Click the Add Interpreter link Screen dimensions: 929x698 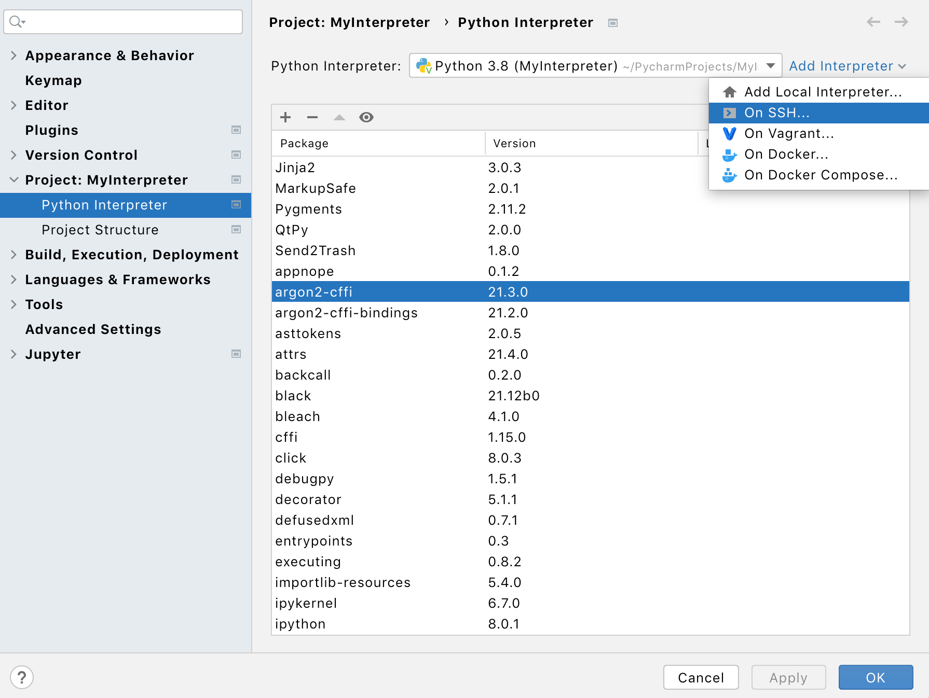pyautogui.click(x=847, y=66)
